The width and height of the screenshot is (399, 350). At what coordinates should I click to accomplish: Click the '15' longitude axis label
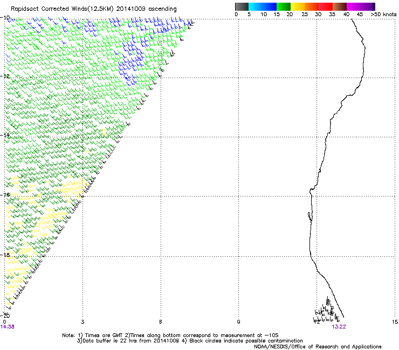pyautogui.click(x=395, y=322)
